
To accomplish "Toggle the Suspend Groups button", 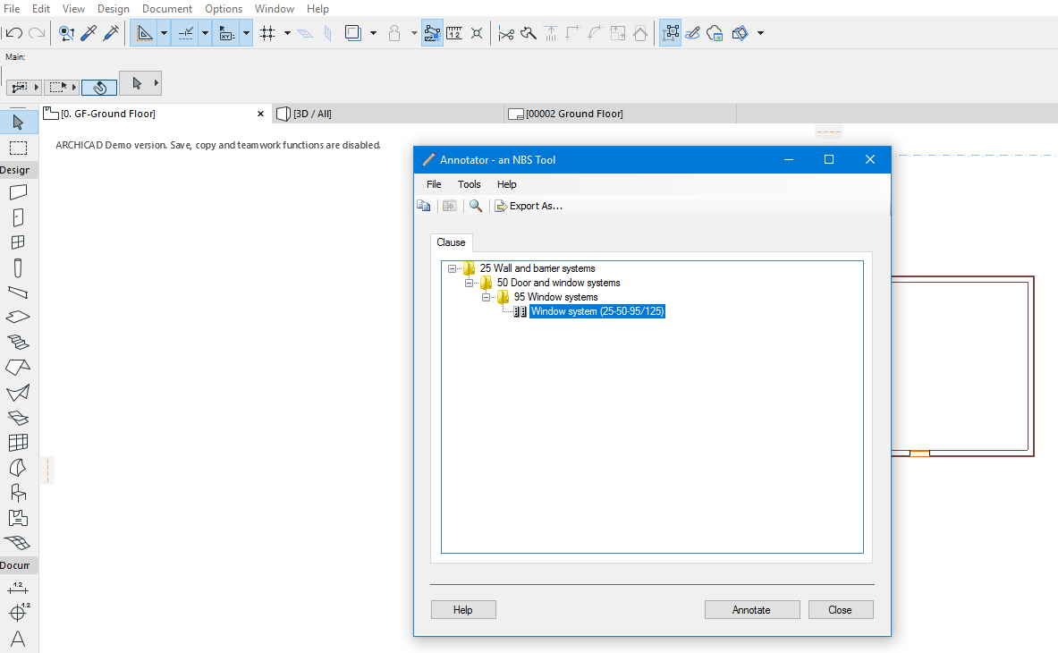I will (432, 33).
